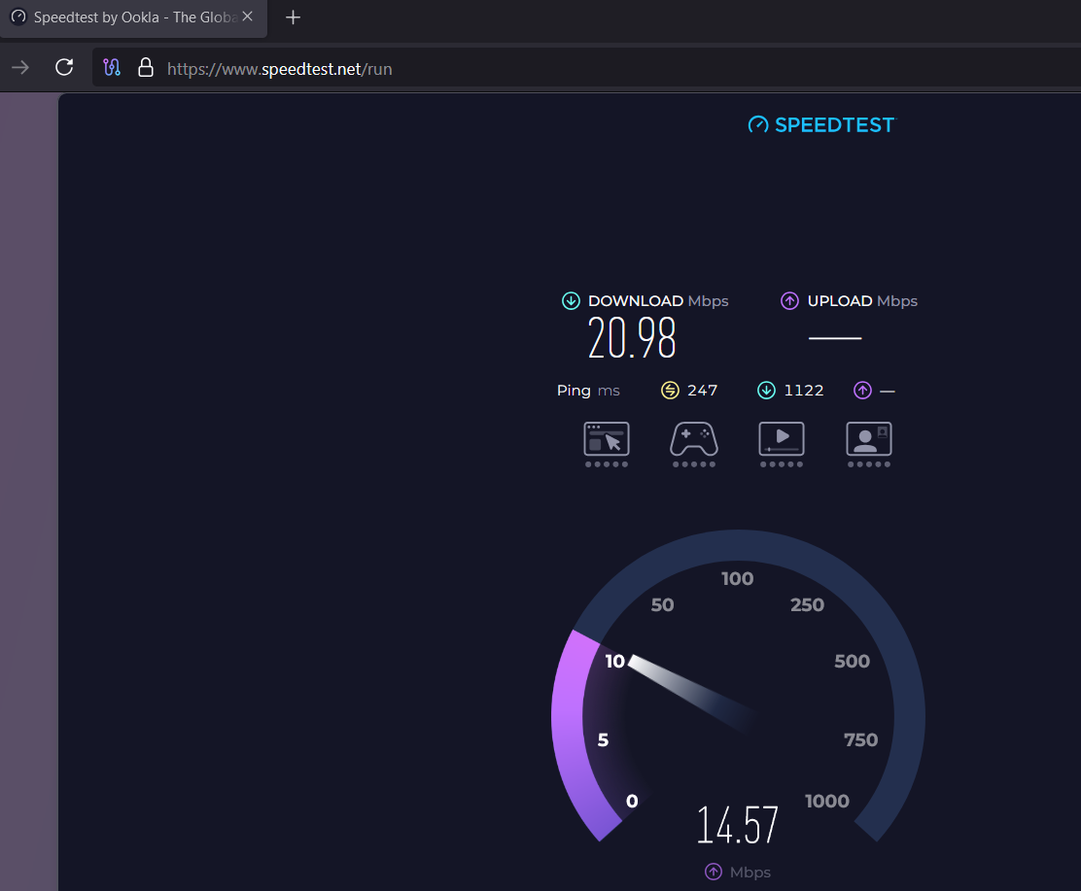Click the video streaming experience icon
1081x891 pixels.
(782, 444)
